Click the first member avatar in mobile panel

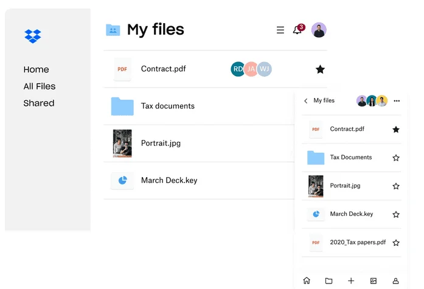(x=361, y=101)
